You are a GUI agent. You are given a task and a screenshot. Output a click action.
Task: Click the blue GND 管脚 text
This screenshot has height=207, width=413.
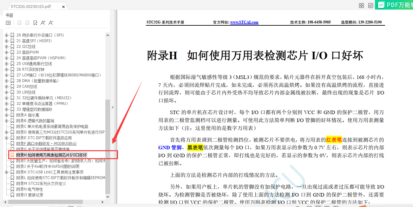pyautogui.click(x=170, y=147)
